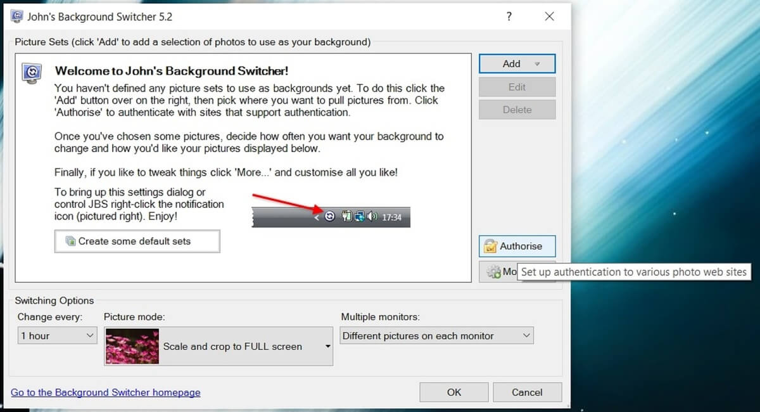Open the Background Switcher homepage link
The image size is (760, 412).
[x=106, y=392]
